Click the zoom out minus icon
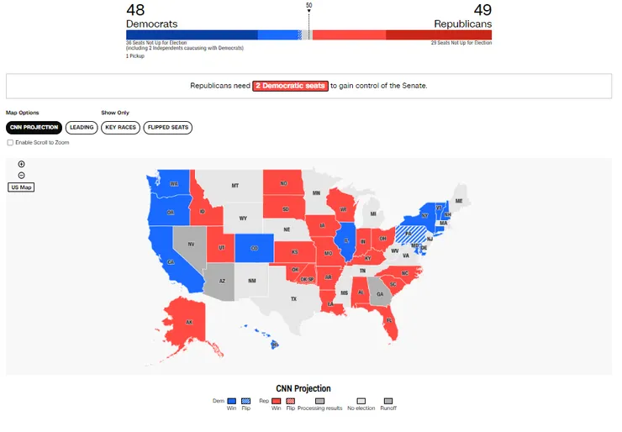 [x=21, y=175]
